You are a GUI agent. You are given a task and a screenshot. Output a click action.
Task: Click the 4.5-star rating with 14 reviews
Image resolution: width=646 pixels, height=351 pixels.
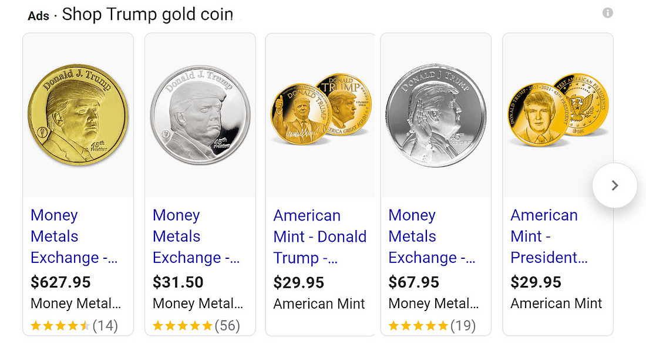pyautogui.click(x=74, y=326)
